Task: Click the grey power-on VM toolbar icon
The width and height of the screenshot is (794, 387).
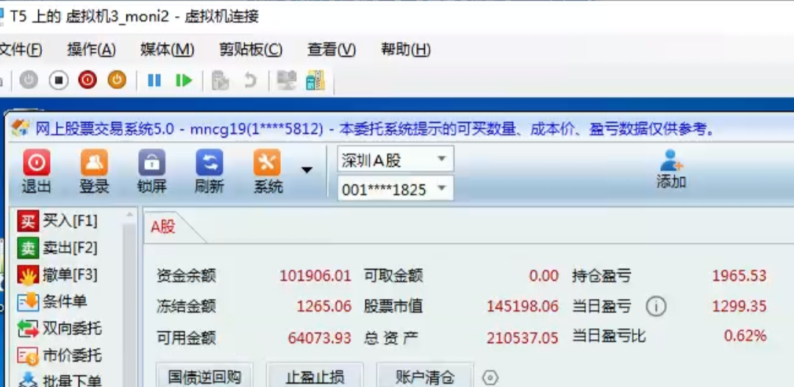Action: point(29,80)
